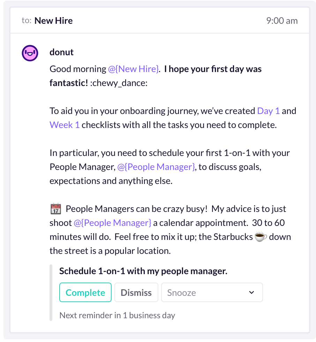Click the donut bot avatar icon

[30, 53]
